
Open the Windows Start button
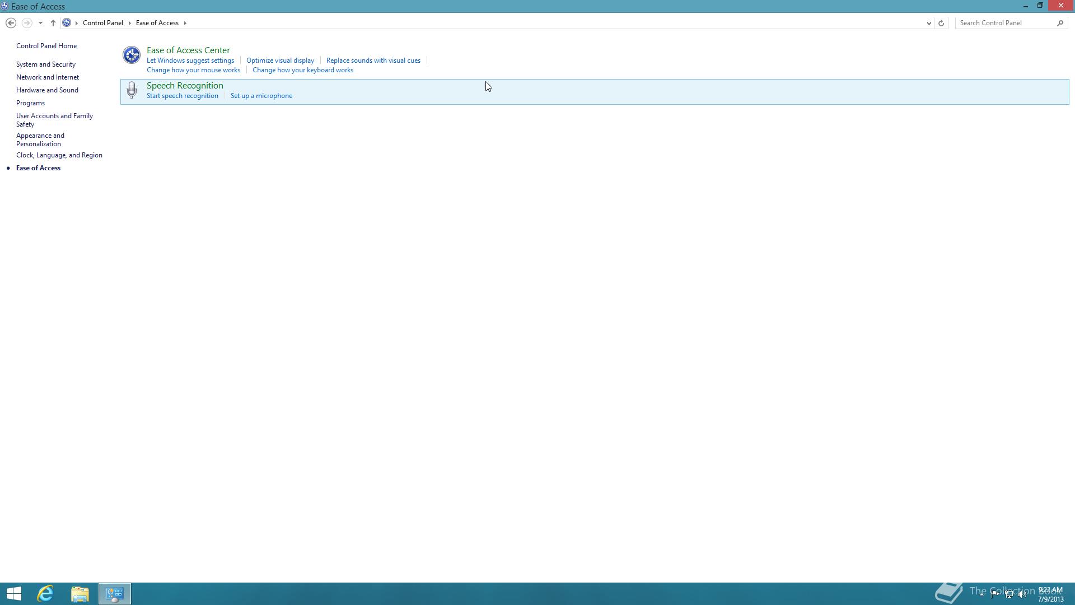coord(14,594)
